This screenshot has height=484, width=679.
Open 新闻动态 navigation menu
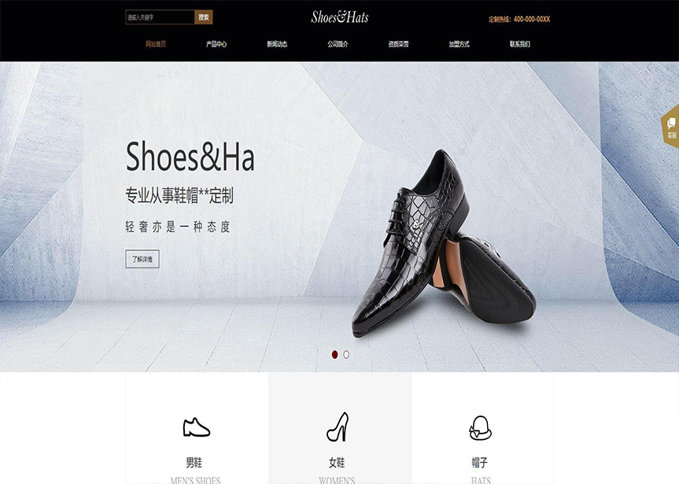277,44
